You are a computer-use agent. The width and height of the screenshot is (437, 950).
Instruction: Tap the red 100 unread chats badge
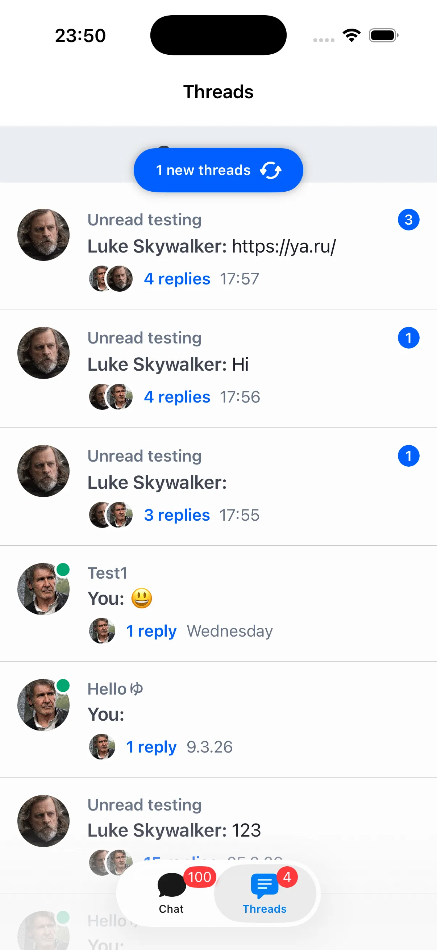pyautogui.click(x=200, y=877)
